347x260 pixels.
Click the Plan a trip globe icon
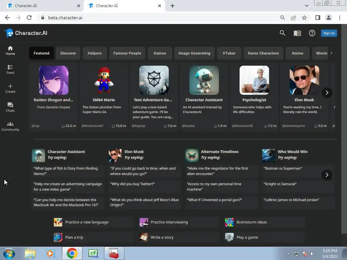pos(58,237)
